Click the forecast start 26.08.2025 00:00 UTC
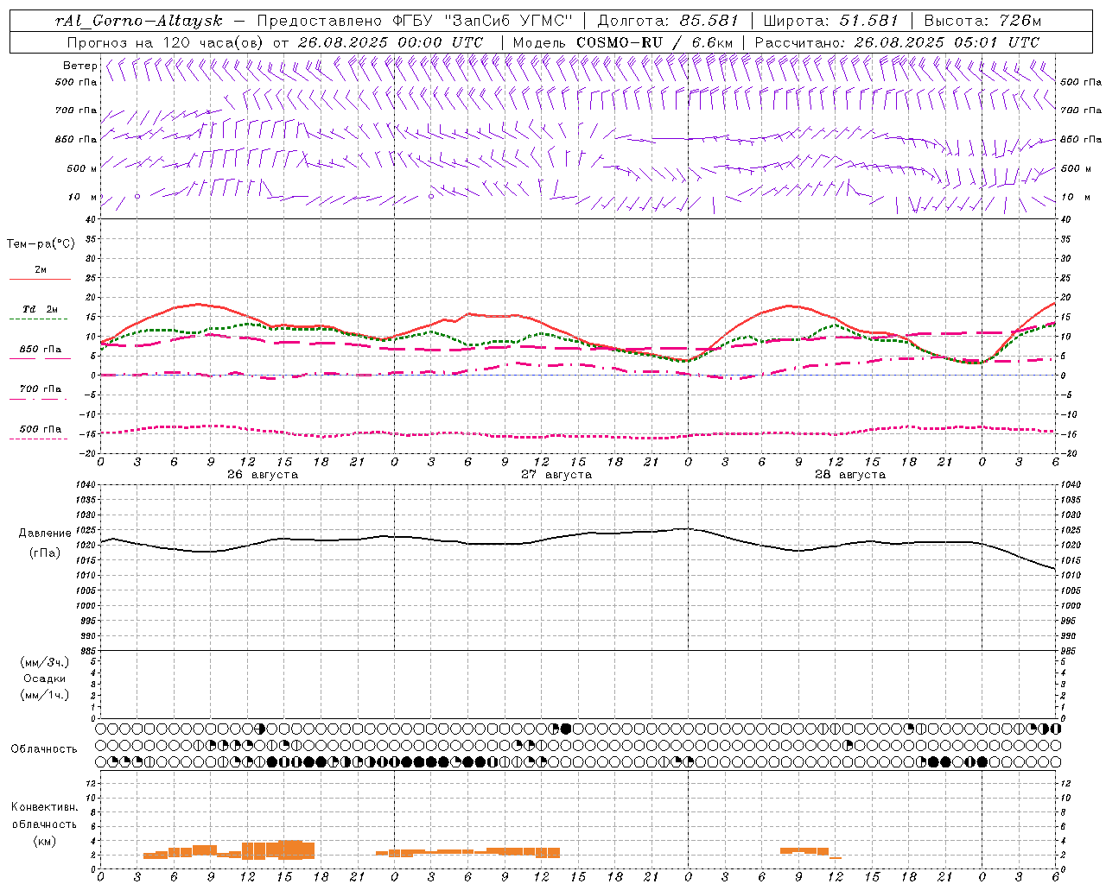Screen dimensions: 1106x884 [391, 42]
